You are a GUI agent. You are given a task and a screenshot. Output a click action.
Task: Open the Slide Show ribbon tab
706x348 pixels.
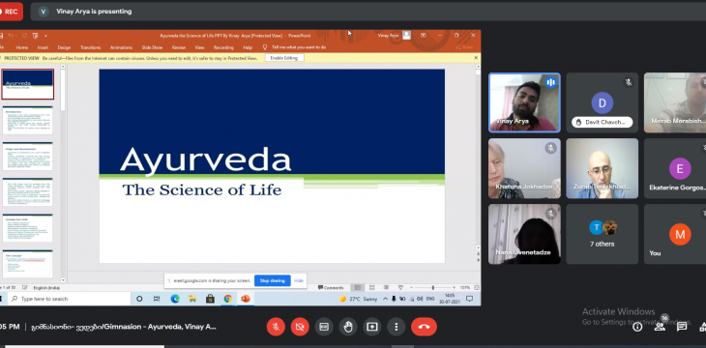(152, 47)
